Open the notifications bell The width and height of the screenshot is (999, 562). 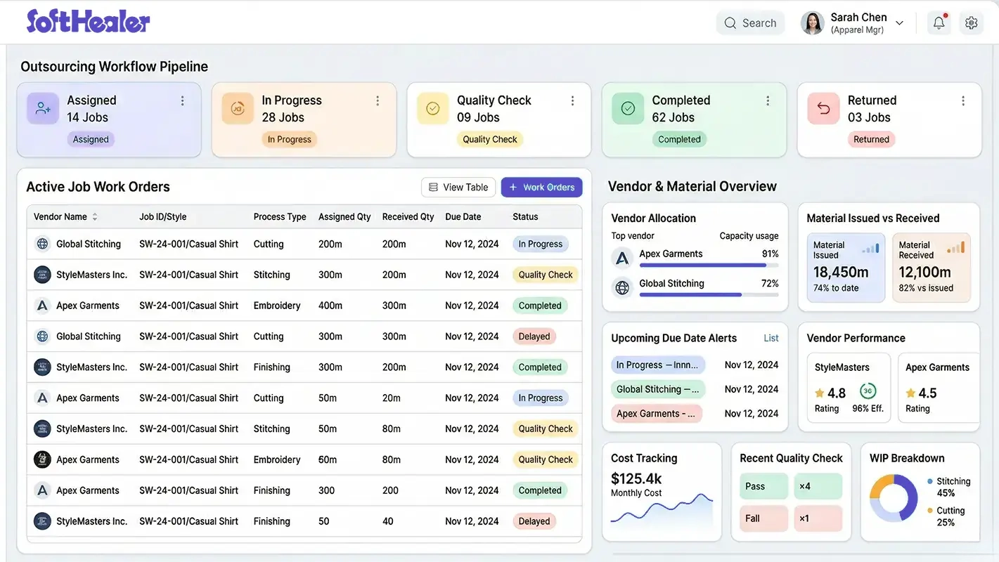pos(939,22)
